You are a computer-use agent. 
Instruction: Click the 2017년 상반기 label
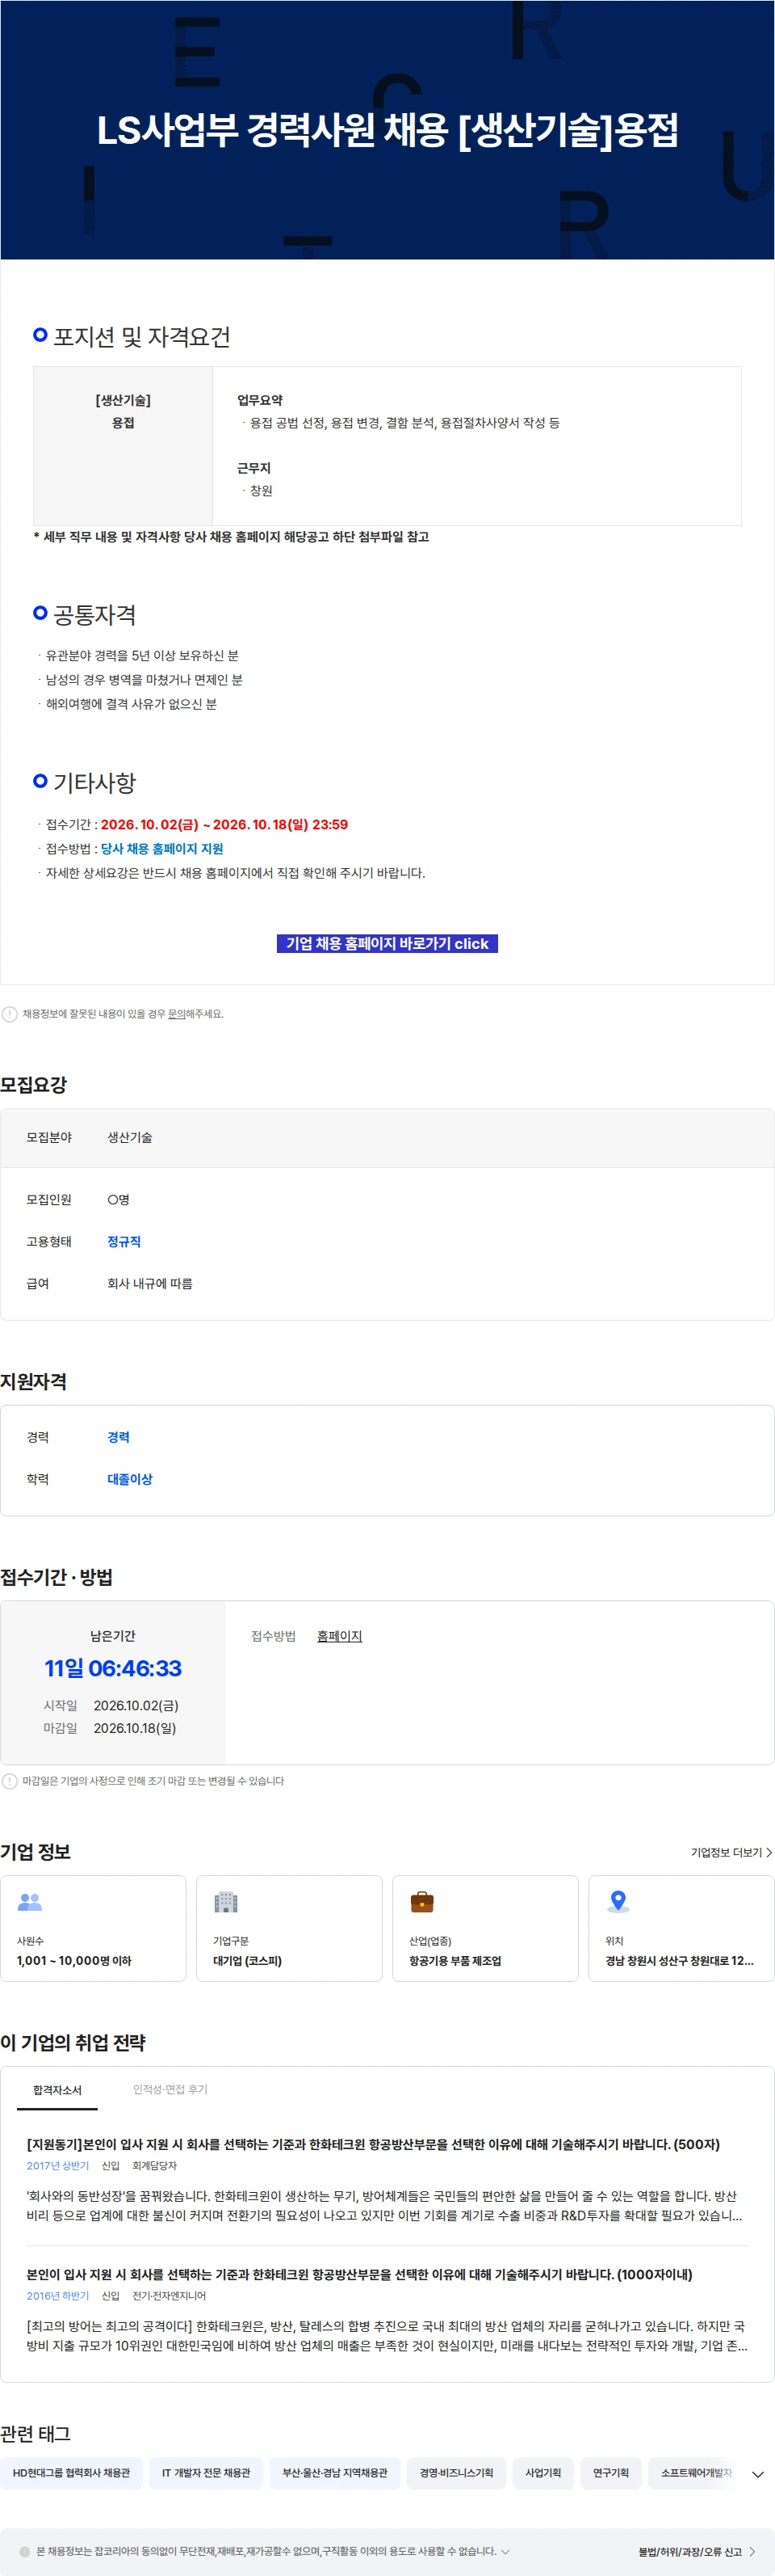[58, 2166]
